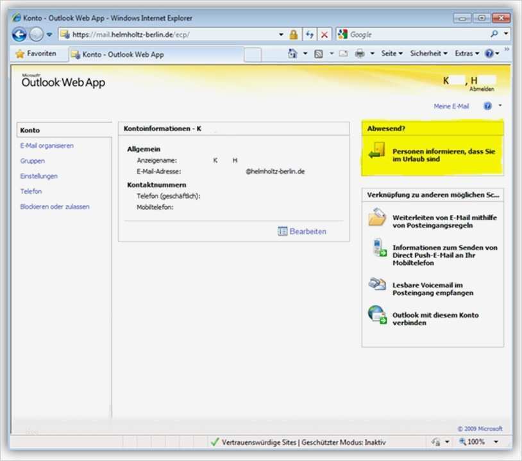Image resolution: width=522 pixels, height=461 pixels.
Task: Click the vacation door arrow icon
Action: click(x=377, y=150)
